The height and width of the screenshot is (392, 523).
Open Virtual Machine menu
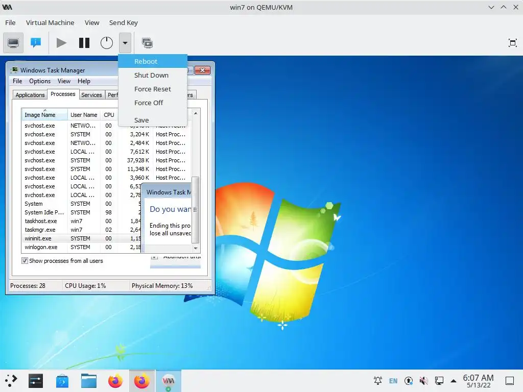[50, 22]
